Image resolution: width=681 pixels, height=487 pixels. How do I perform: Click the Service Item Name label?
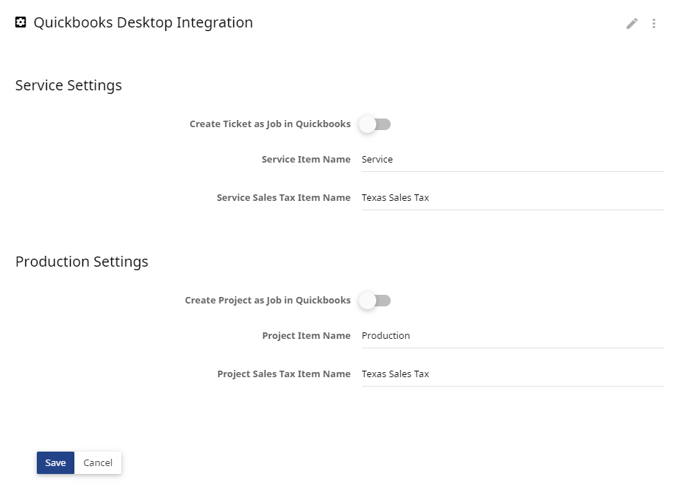306,160
